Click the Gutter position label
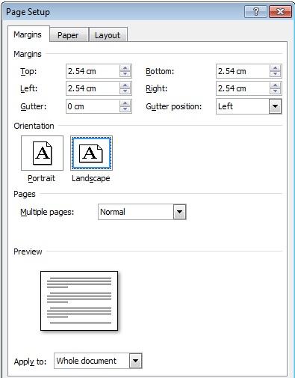This screenshot has height=378, width=295. tap(174, 106)
